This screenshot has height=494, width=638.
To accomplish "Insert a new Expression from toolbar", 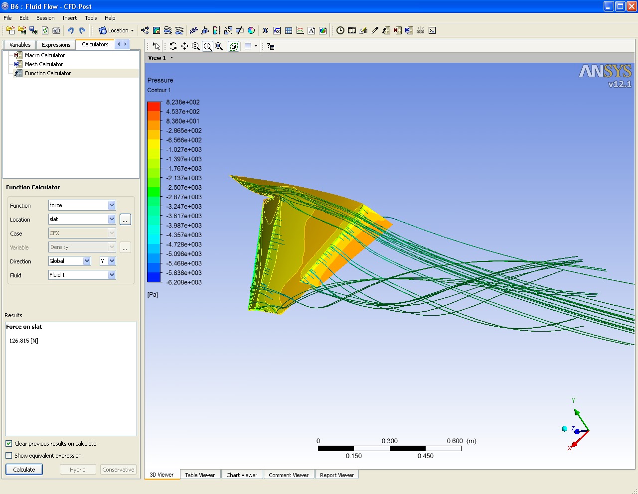I will [277, 30].
